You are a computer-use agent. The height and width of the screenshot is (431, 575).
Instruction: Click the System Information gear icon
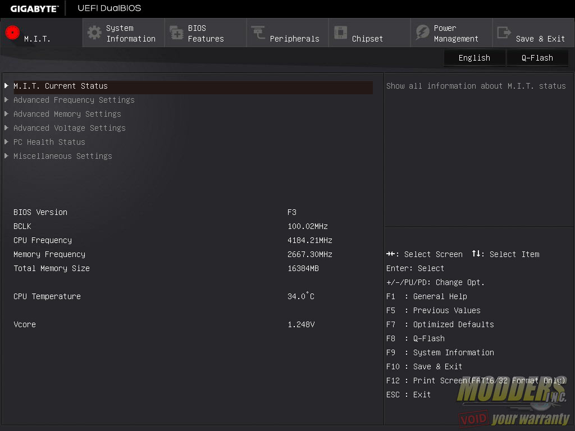(x=94, y=33)
